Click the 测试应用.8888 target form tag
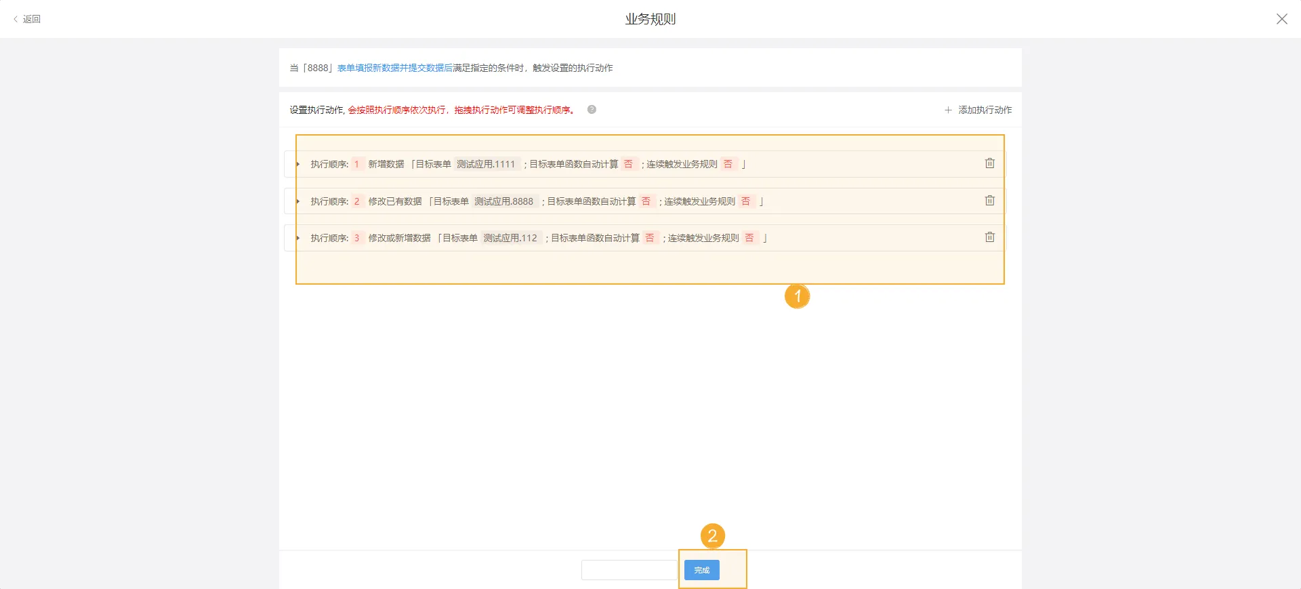The width and height of the screenshot is (1301, 589). (503, 201)
